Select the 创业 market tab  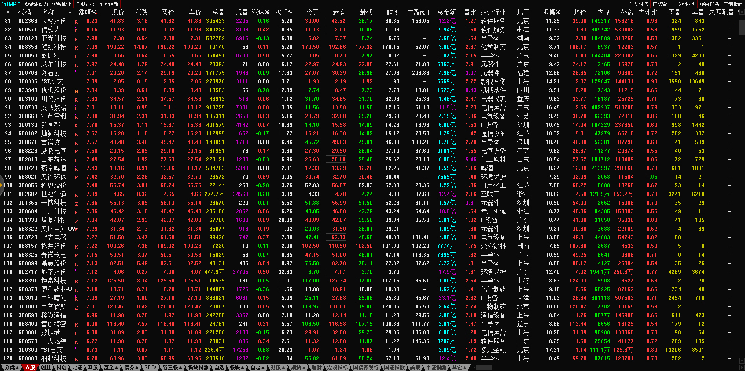46,367
